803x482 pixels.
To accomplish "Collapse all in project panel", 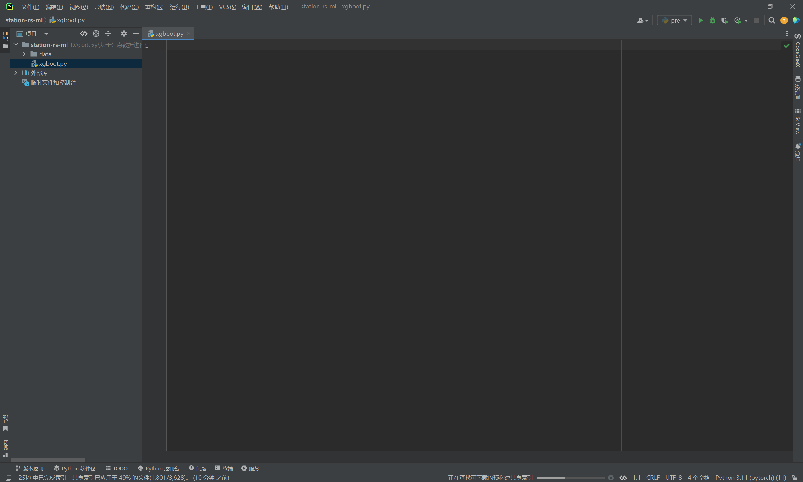I will 108,34.
